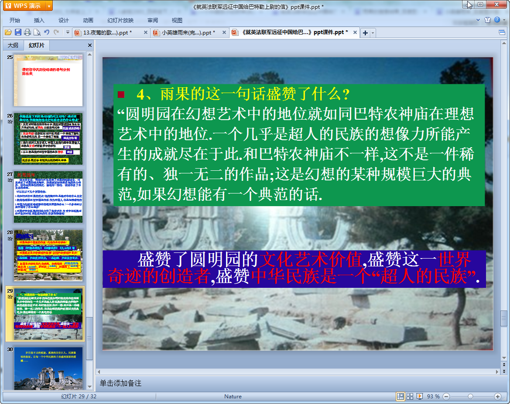Image resolution: width=510 pixels, height=404 pixels.
Task: Close the 就英法联军远征中国 document tab
Action: click(355, 33)
